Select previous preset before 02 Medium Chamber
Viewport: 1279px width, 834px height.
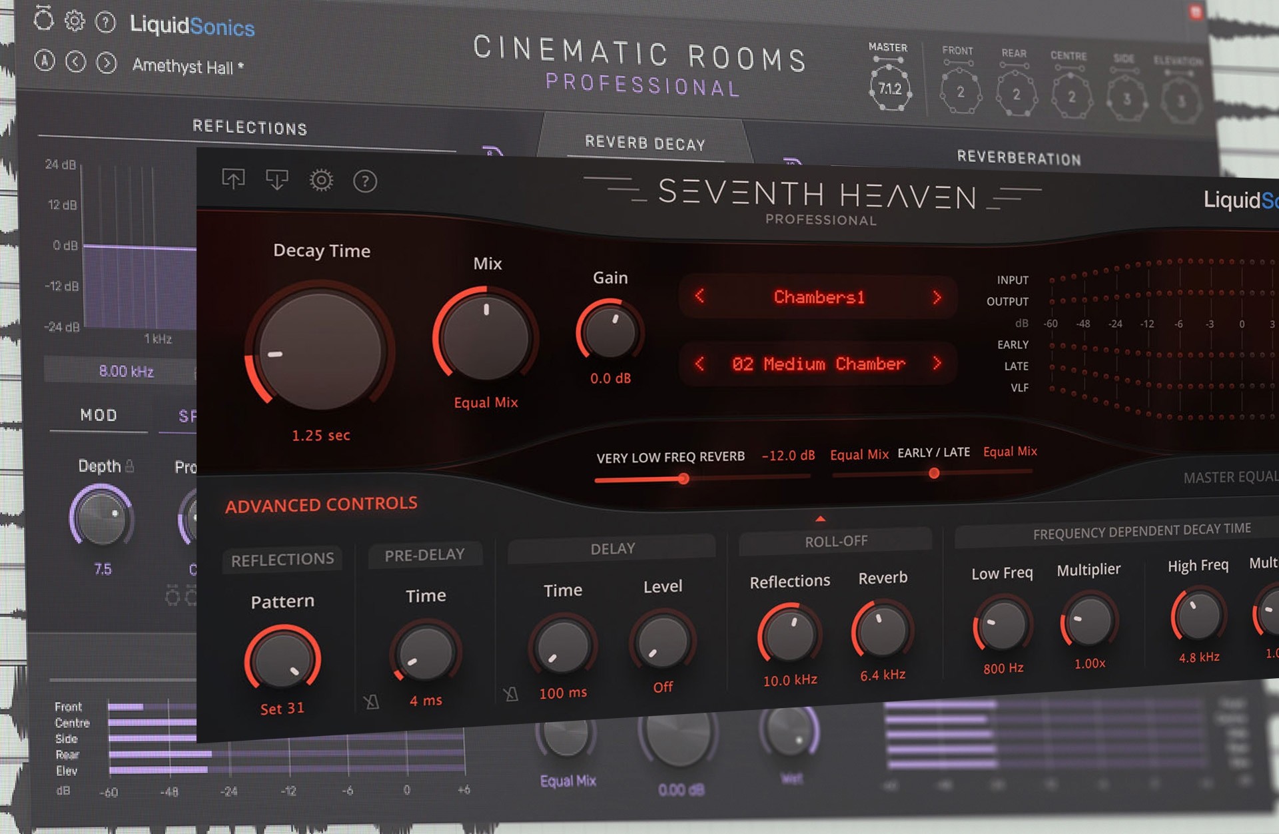[x=699, y=363]
